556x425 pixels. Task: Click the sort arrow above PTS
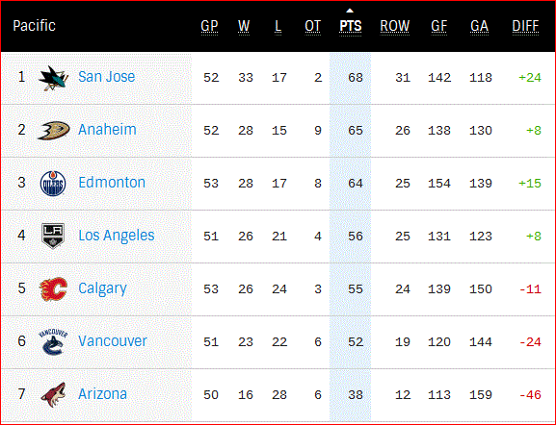[x=350, y=11]
